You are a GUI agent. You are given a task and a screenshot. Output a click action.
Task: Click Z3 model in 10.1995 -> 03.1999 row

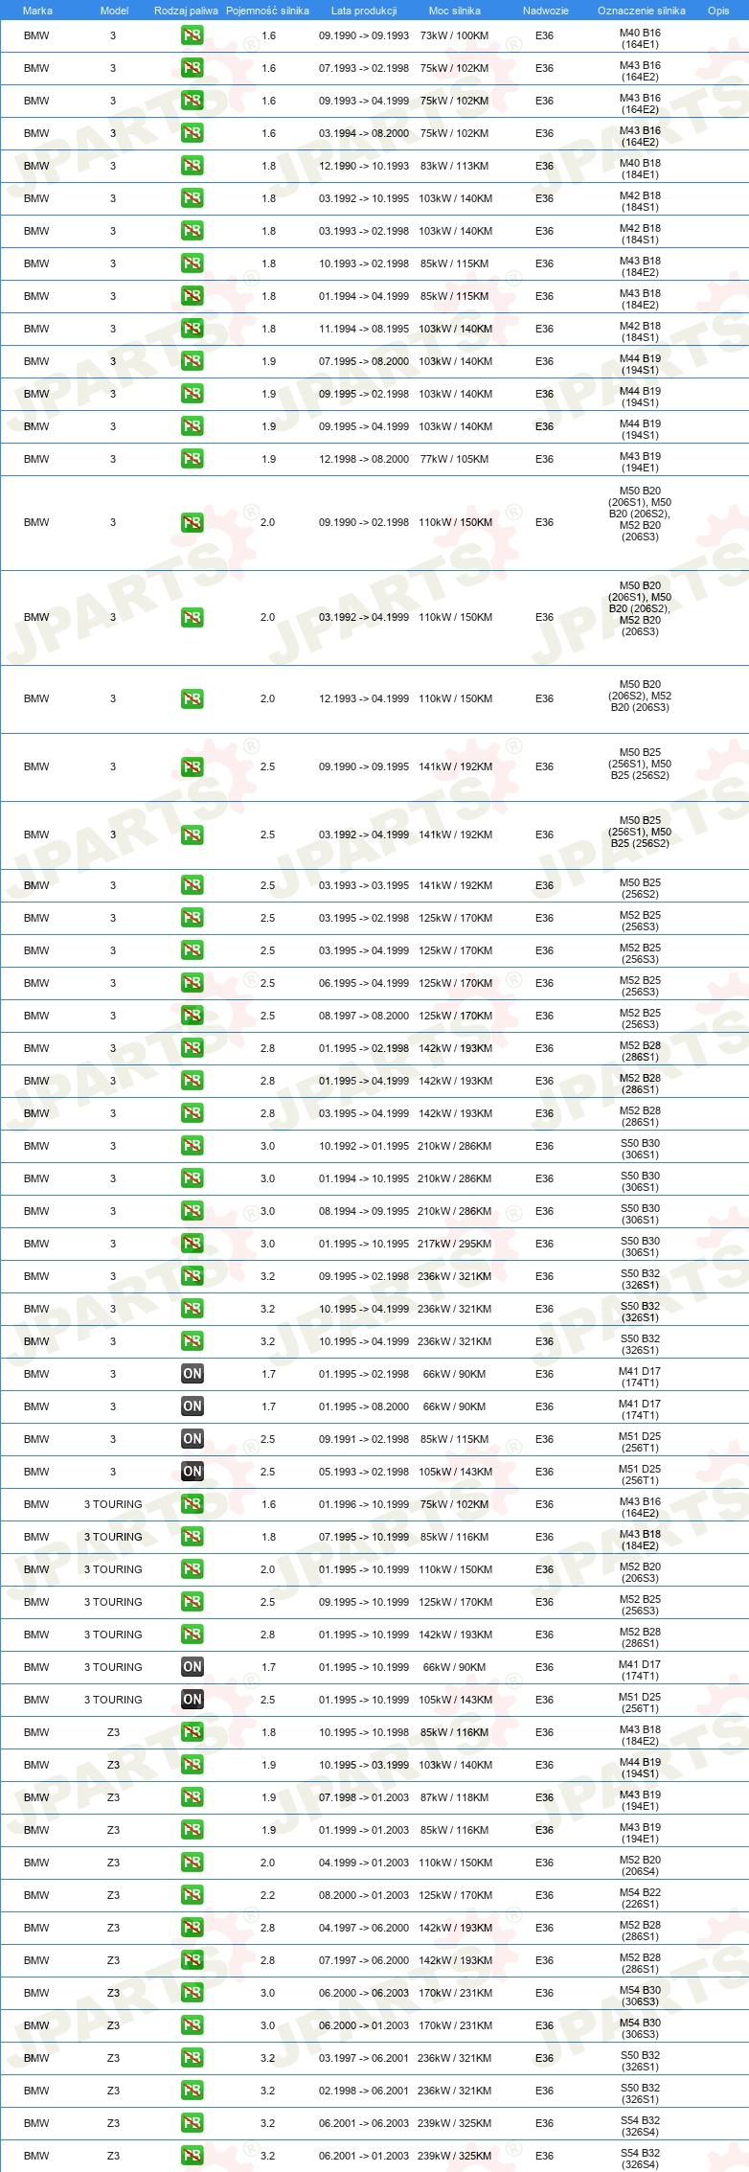click(x=113, y=1765)
